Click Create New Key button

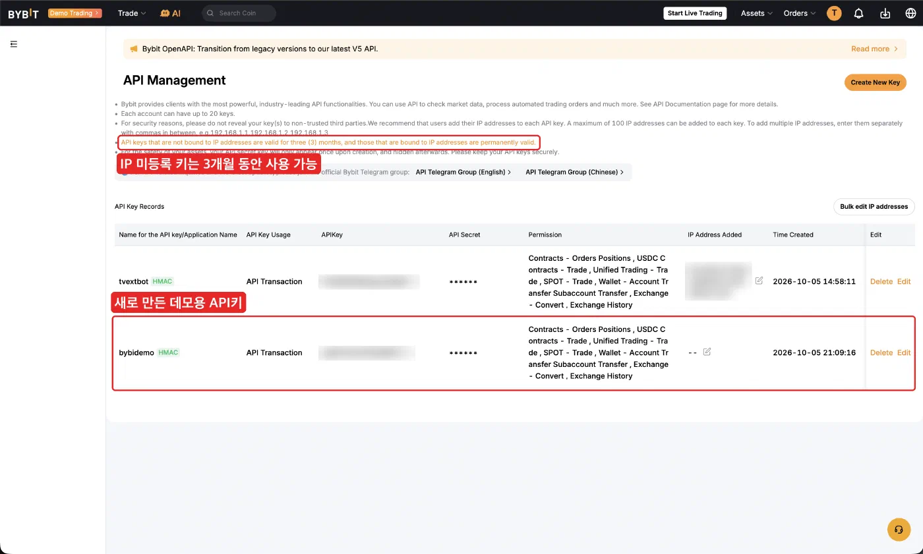tap(876, 82)
